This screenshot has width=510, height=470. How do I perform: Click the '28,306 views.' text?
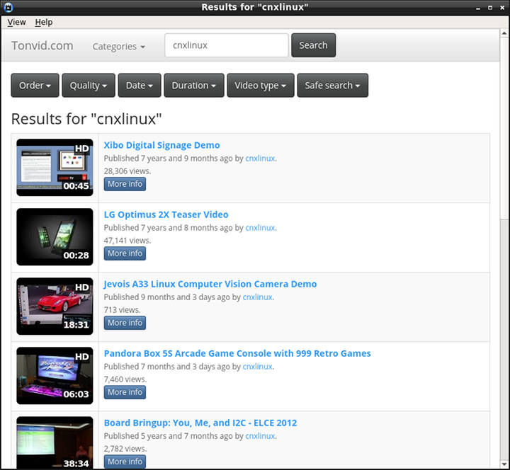pos(127,171)
